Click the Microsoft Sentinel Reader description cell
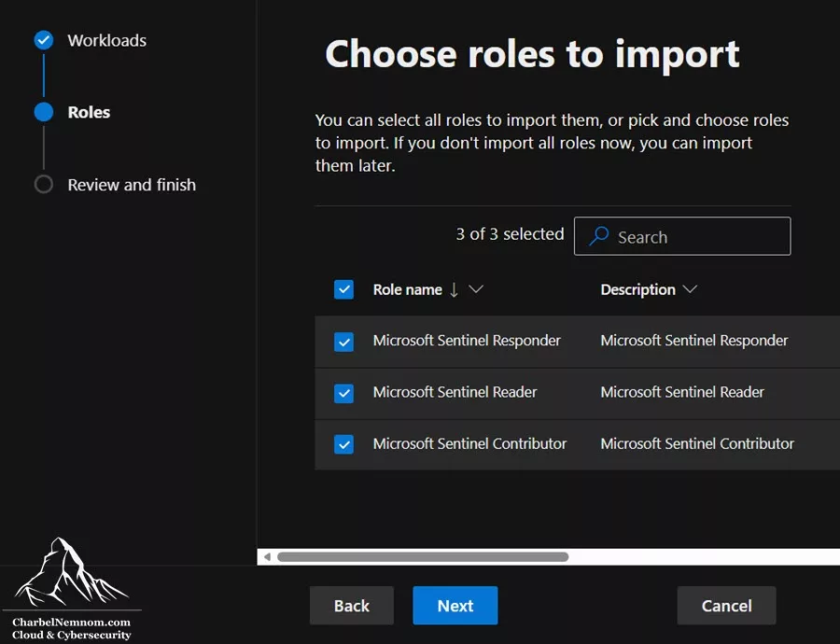The width and height of the screenshot is (840, 644). pyautogui.click(x=682, y=392)
